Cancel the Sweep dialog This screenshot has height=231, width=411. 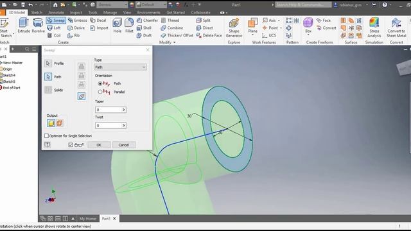coord(124,145)
